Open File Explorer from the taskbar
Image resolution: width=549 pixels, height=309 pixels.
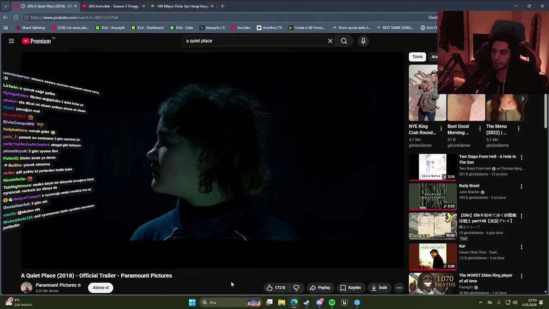[282, 303]
